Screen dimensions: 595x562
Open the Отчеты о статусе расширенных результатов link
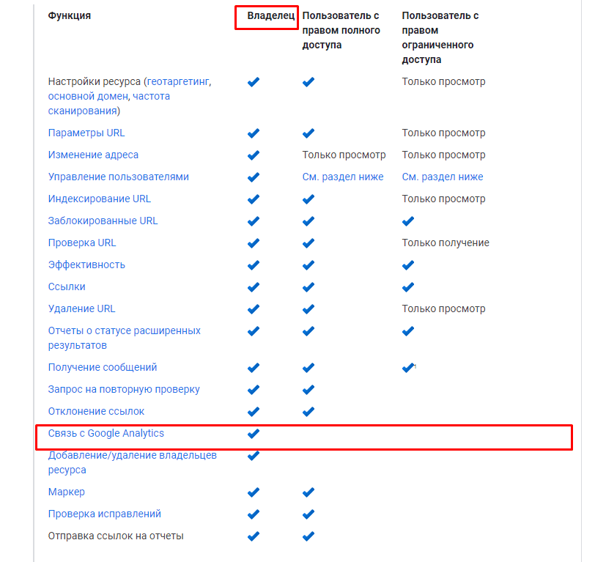point(124,331)
